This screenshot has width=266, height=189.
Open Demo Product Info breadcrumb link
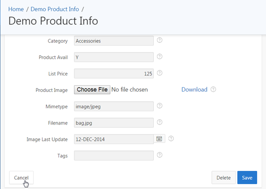(55, 9)
